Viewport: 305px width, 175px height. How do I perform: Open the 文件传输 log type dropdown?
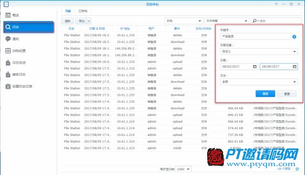pos(226,21)
